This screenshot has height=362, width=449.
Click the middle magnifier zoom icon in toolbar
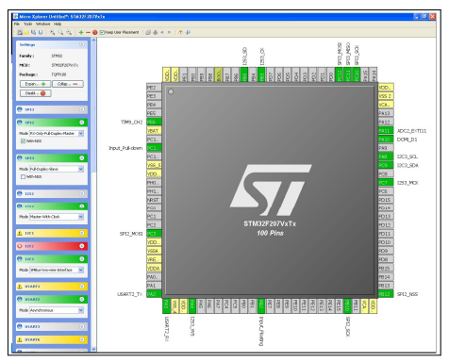point(60,32)
